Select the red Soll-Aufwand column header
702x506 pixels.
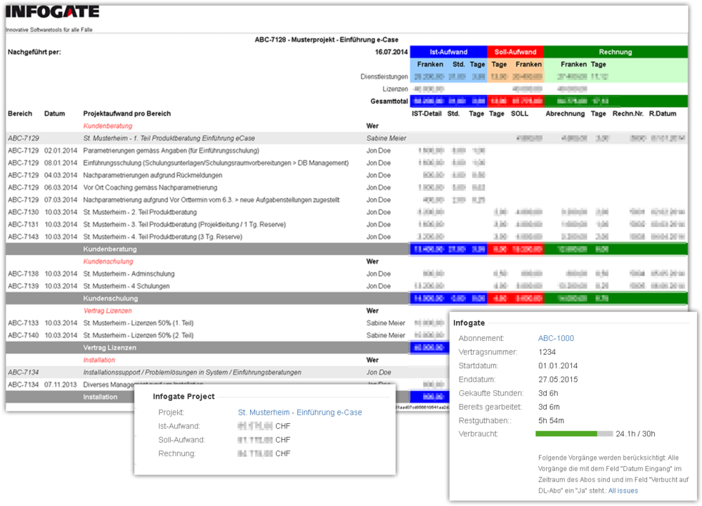515,52
